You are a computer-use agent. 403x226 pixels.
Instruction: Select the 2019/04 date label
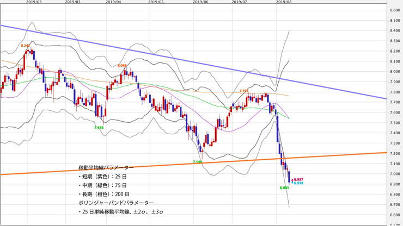click(113, 2)
